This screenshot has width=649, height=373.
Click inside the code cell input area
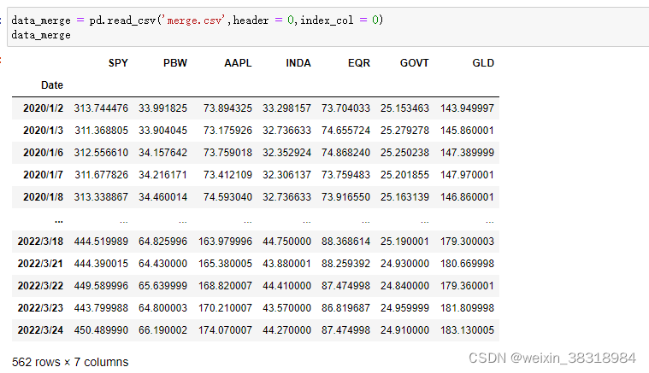click(x=327, y=27)
